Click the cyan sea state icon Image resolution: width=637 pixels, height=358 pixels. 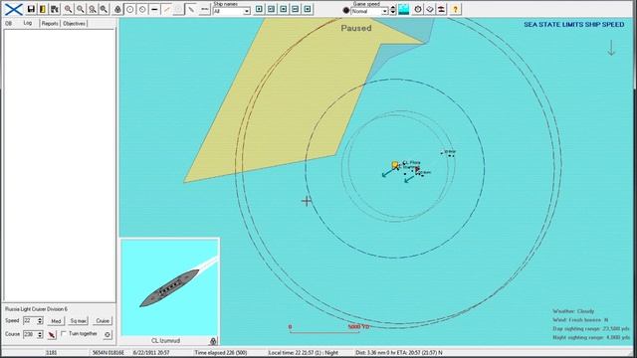pos(403,9)
